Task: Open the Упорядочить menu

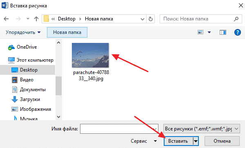Action: tap(23, 32)
